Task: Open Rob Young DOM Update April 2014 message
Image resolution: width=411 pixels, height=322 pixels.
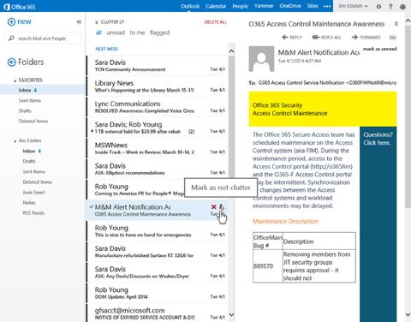Action: [158, 293]
